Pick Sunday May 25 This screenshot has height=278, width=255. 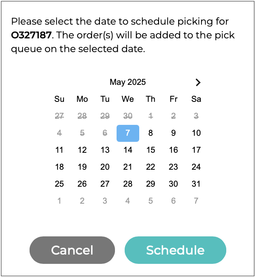tap(59, 184)
